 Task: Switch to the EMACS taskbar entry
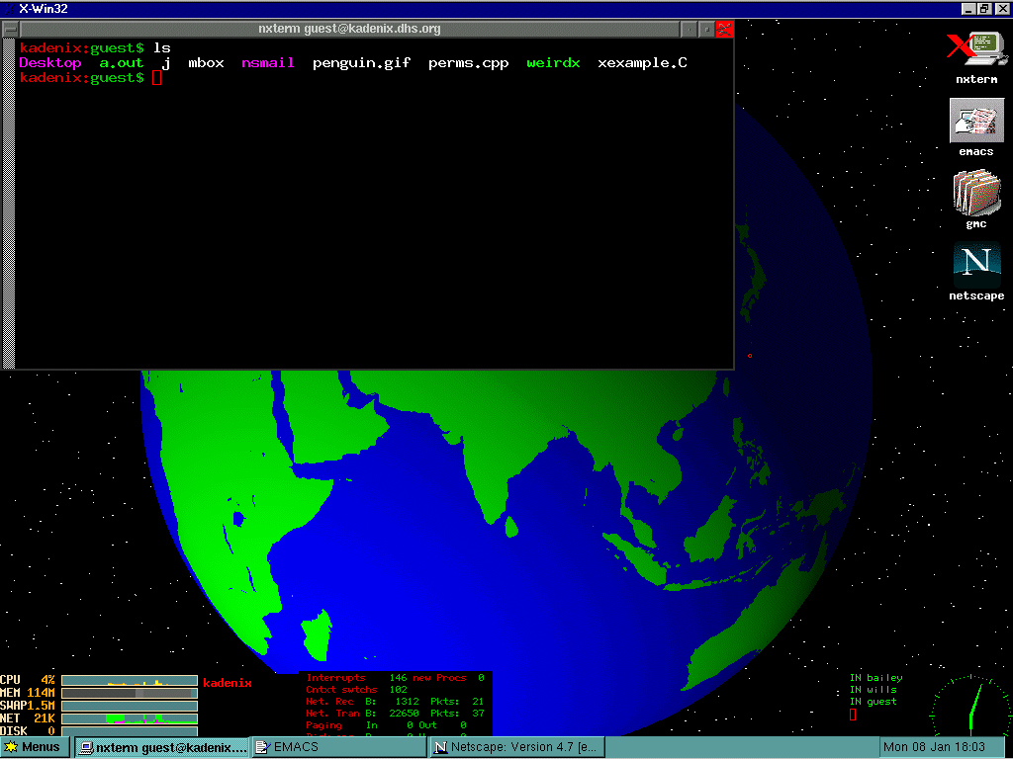[338, 747]
